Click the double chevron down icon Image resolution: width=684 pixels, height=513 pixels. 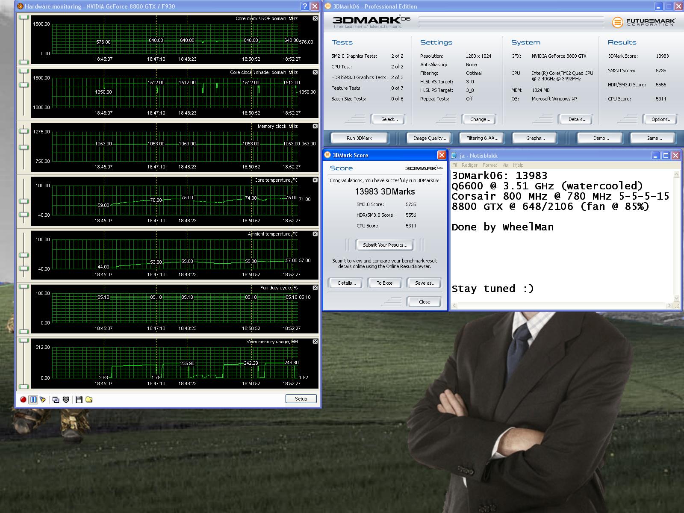(66, 400)
